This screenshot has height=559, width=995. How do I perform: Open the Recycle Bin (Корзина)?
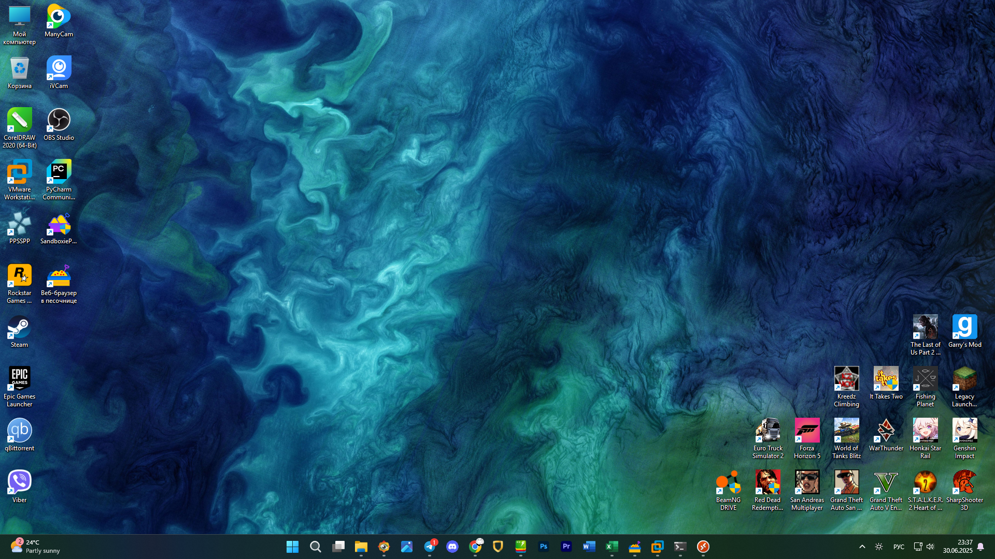coord(19,72)
